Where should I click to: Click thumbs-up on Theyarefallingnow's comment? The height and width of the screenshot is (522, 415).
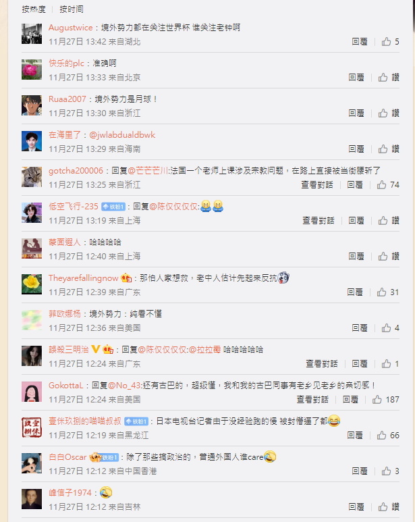coord(388,292)
